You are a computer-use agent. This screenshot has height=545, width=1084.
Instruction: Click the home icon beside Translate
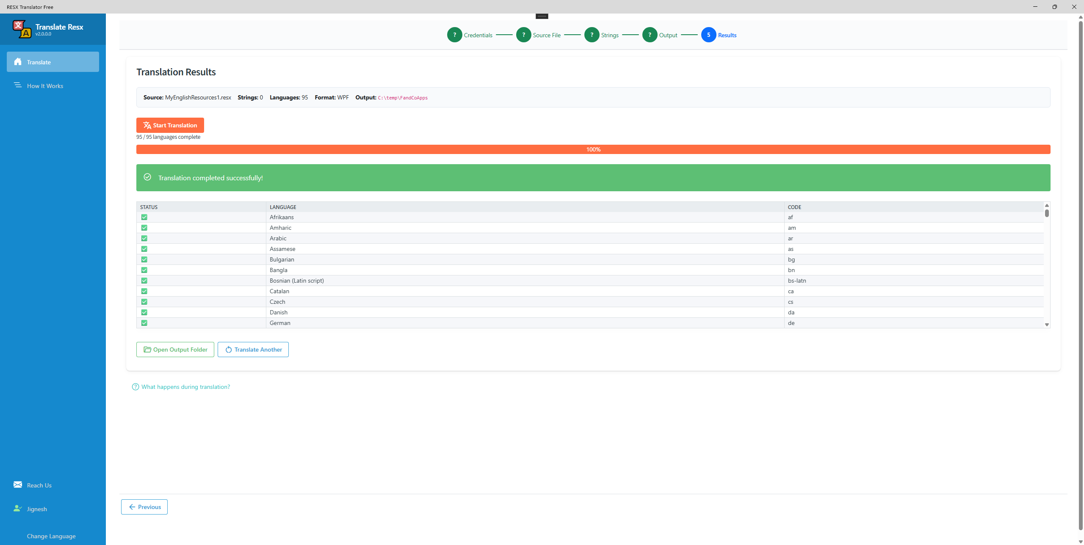tap(18, 62)
